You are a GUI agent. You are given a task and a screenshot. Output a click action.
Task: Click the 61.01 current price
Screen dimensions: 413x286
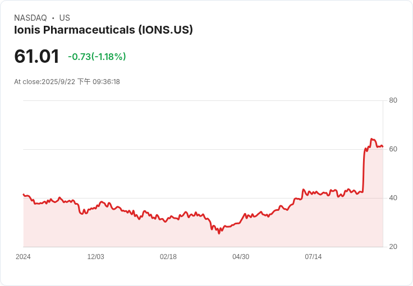[x=36, y=57]
